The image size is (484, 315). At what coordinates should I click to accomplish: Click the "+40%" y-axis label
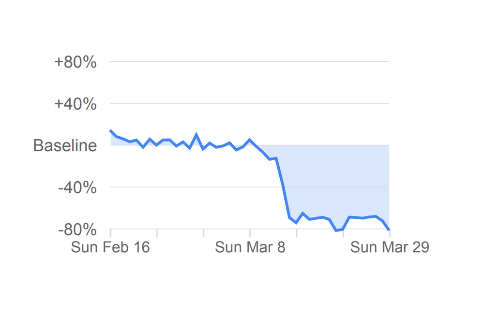(76, 104)
